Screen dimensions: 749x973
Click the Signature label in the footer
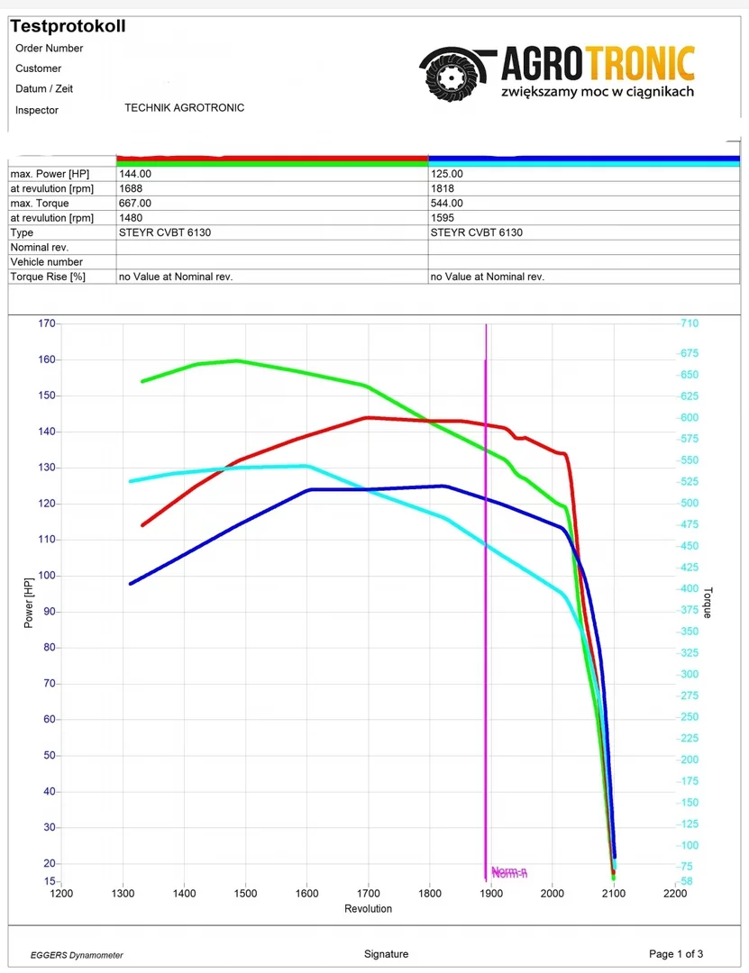[386, 954]
